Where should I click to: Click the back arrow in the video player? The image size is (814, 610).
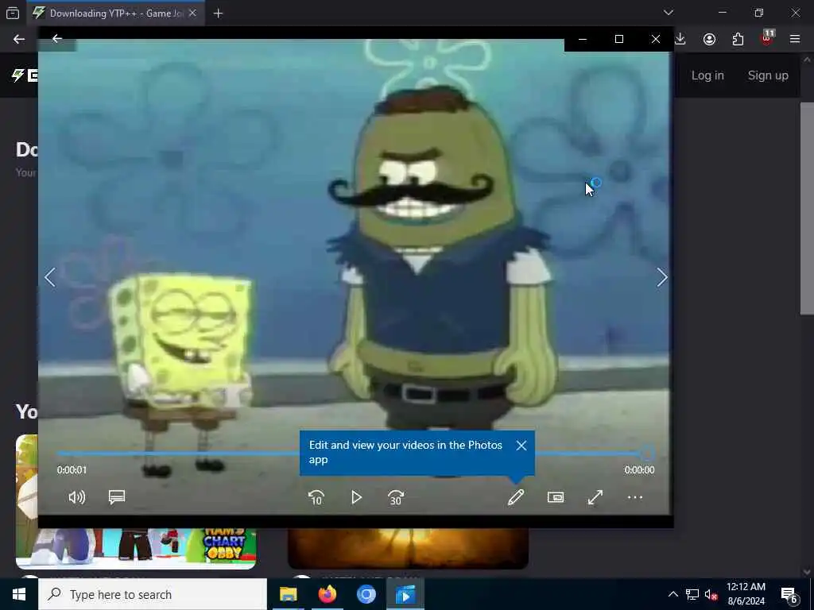(57, 38)
